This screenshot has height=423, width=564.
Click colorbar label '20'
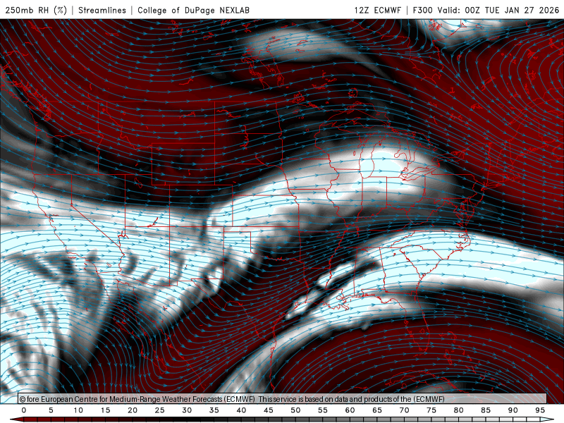133,410
